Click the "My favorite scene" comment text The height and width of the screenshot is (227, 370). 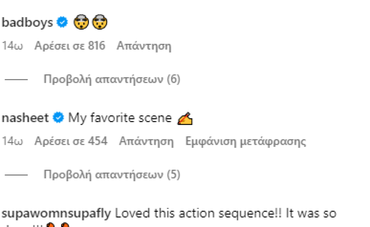coord(120,118)
